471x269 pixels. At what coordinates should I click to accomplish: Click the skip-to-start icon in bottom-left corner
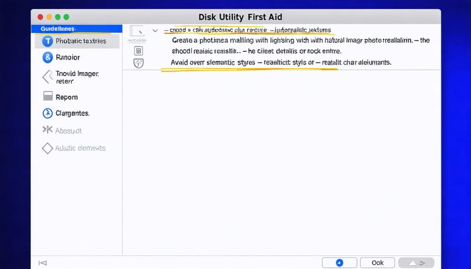point(43,263)
